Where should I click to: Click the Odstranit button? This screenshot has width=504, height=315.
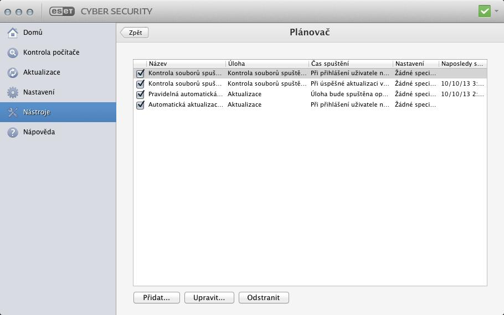(264, 298)
